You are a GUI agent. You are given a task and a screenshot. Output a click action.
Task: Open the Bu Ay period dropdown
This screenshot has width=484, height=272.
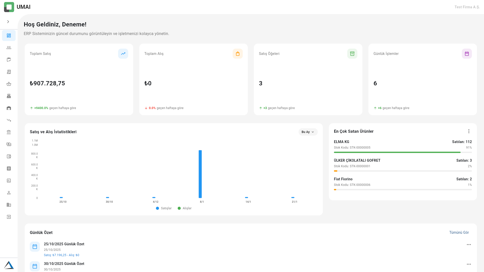point(308,132)
